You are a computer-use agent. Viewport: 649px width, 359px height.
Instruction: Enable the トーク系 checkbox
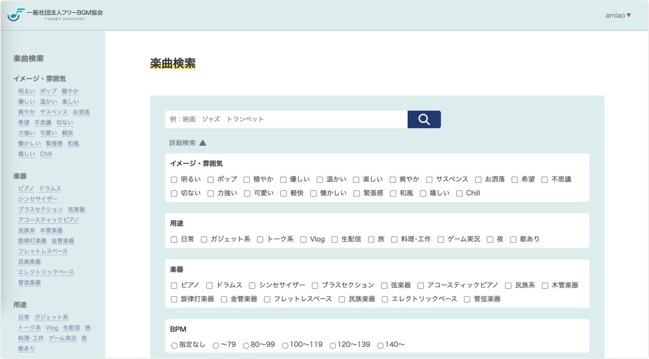tap(260, 240)
